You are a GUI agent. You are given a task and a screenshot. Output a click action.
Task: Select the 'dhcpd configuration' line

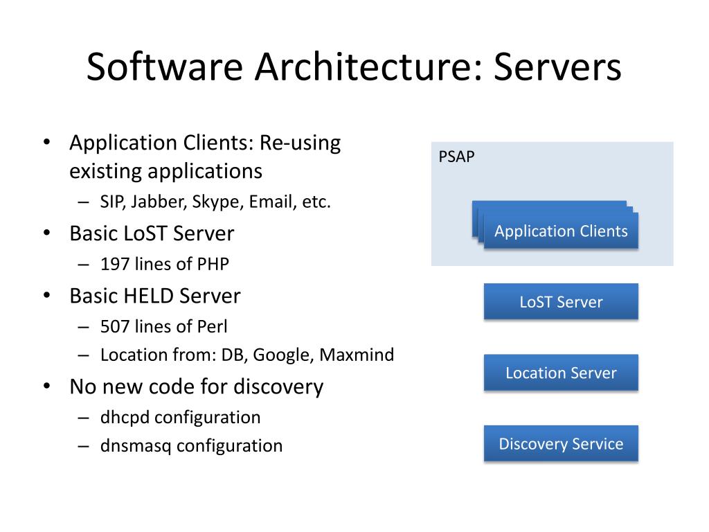click(x=181, y=418)
